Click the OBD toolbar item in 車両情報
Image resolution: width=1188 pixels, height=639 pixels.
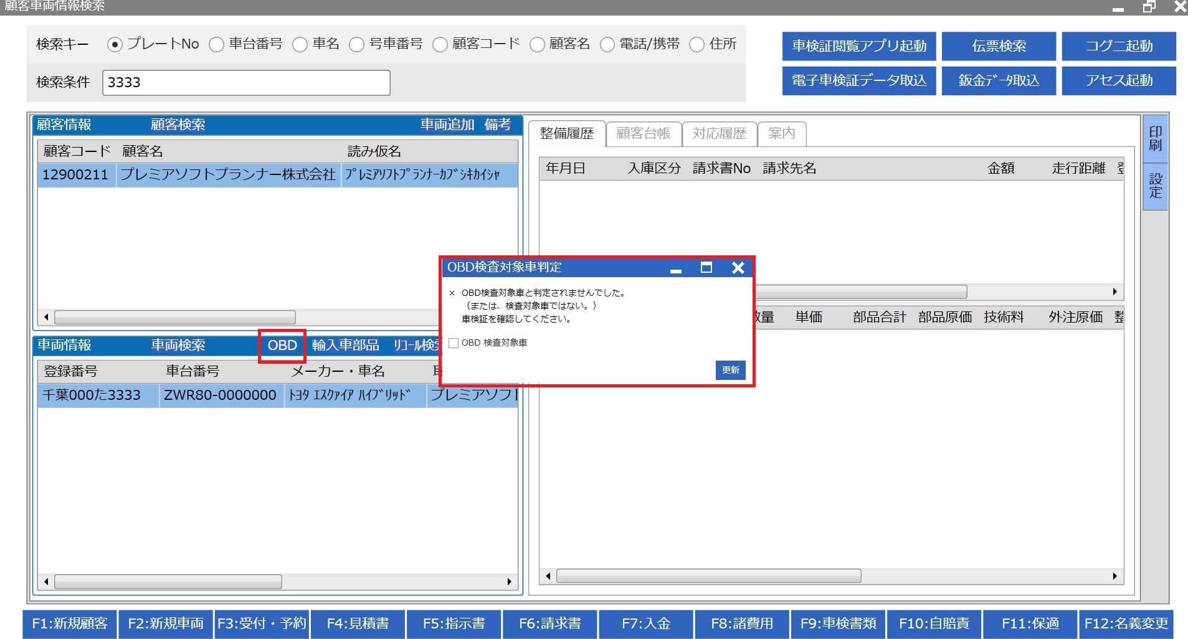[282, 346]
